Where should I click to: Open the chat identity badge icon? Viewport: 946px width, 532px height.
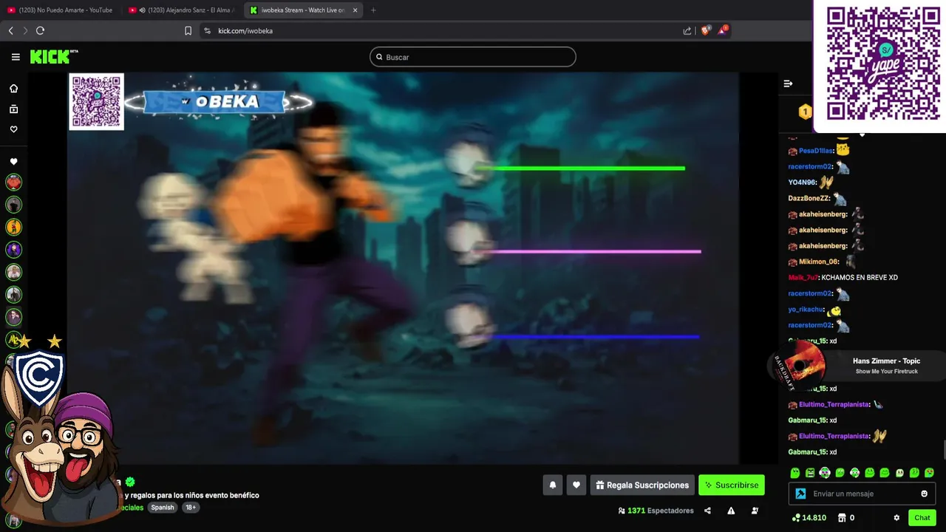800,494
